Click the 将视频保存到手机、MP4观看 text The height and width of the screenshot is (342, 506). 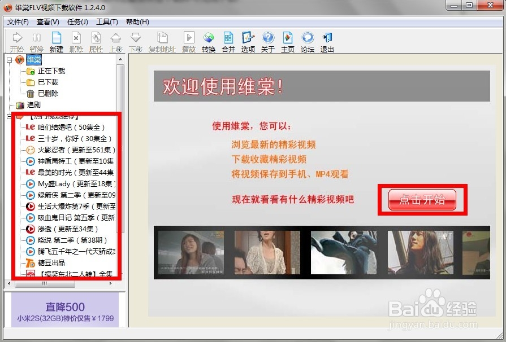290,174
